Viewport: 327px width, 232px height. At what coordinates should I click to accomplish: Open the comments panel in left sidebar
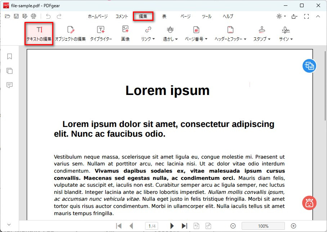pos(10,85)
